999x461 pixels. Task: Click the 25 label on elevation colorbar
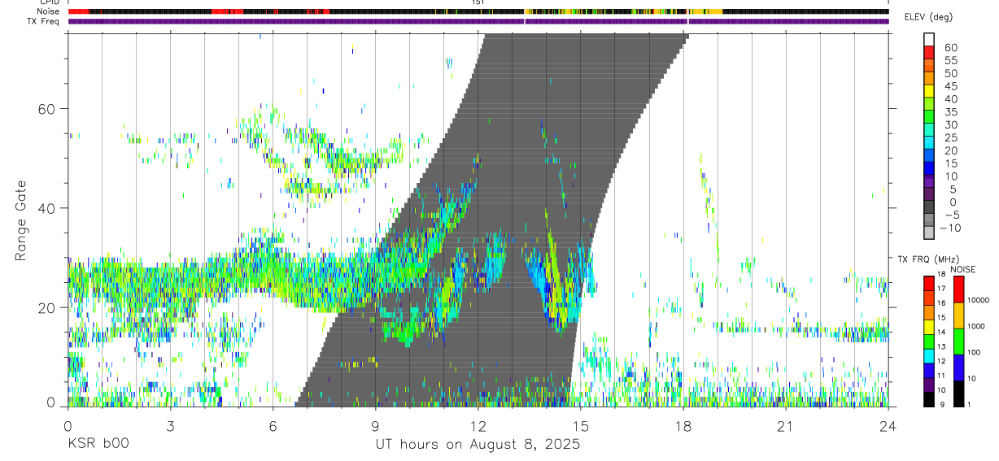tap(949, 137)
